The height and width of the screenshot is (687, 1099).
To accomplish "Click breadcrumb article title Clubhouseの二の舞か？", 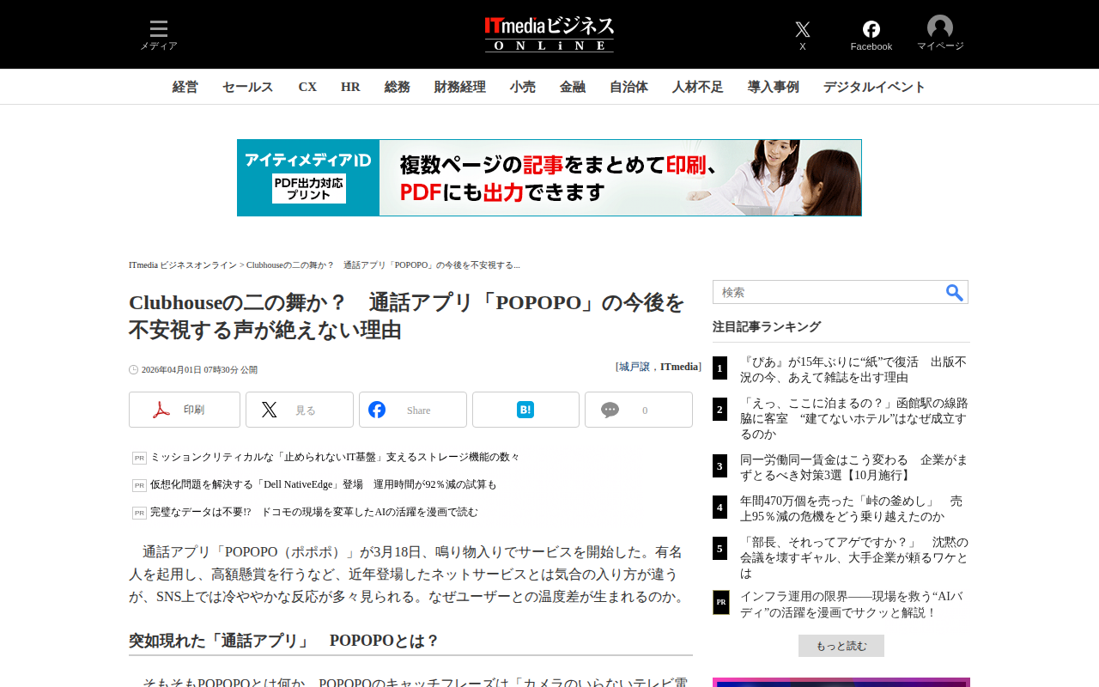I will click(x=383, y=264).
